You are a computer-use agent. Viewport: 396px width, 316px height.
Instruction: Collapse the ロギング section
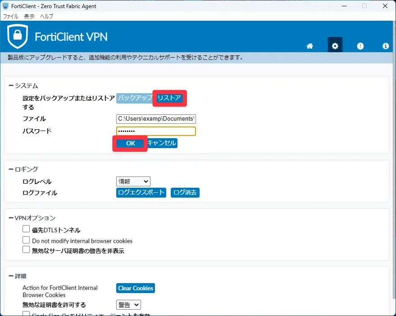tap(11, 169)
